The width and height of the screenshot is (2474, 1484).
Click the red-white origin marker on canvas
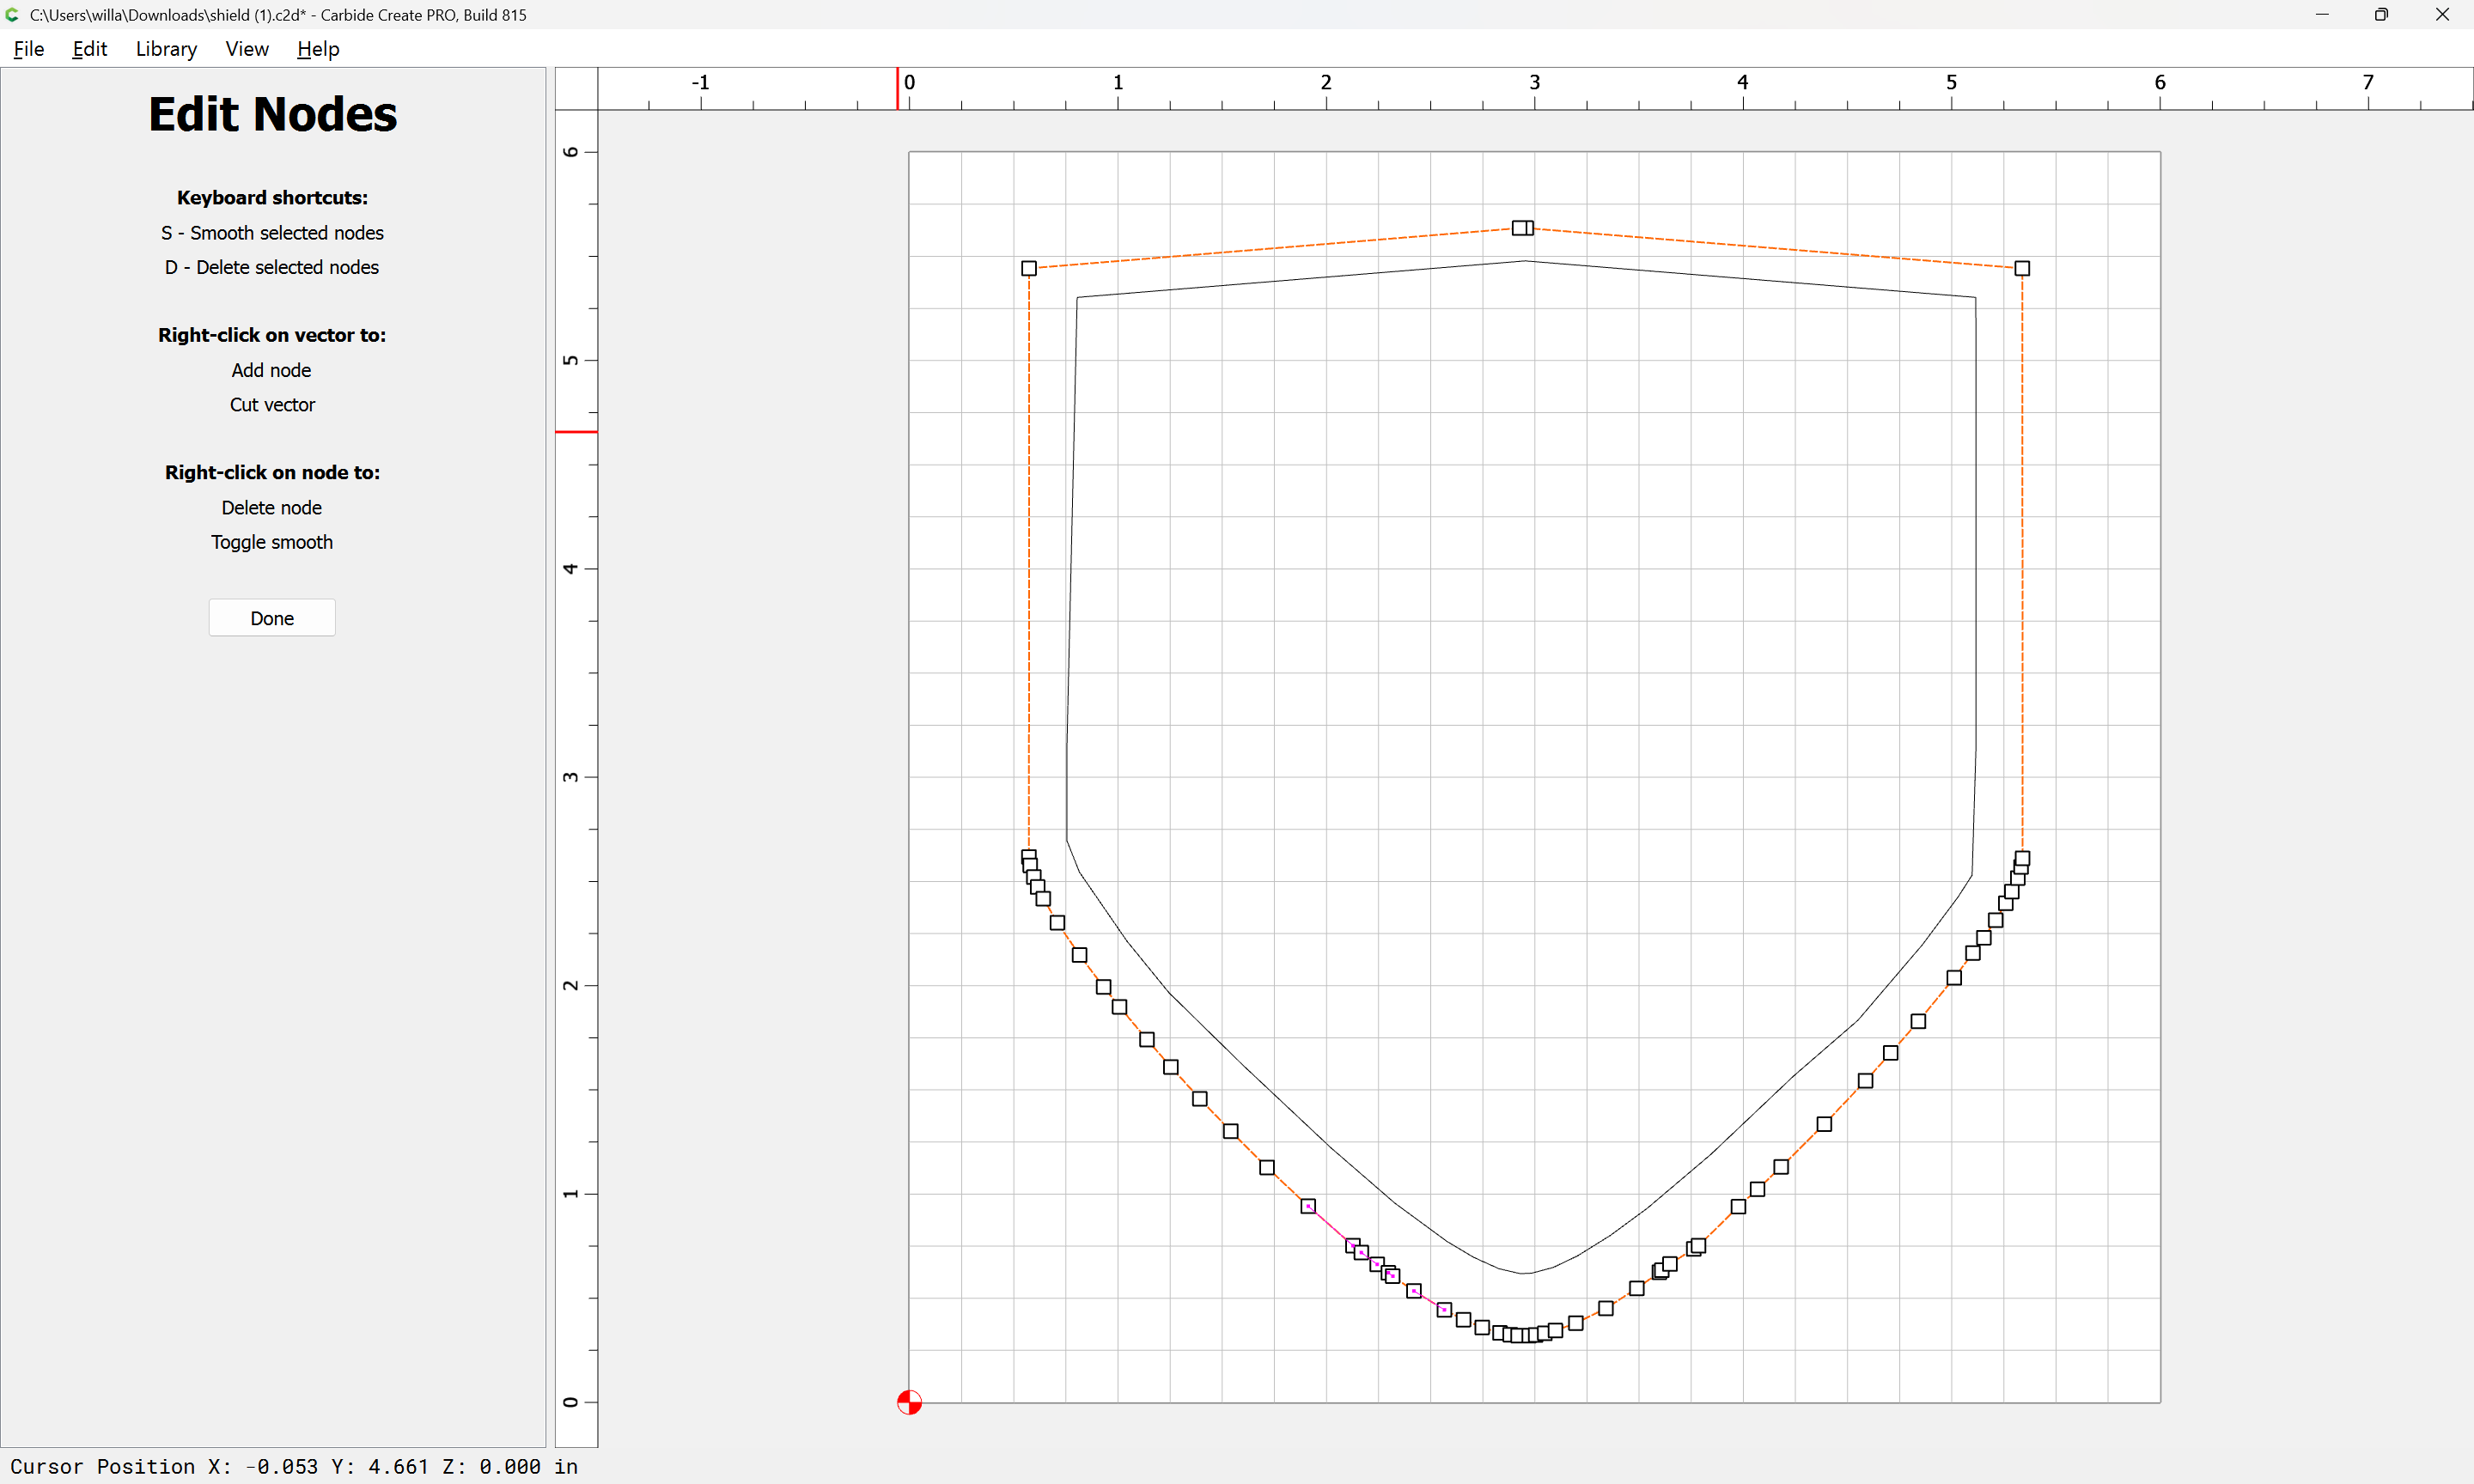[909, 1403]
